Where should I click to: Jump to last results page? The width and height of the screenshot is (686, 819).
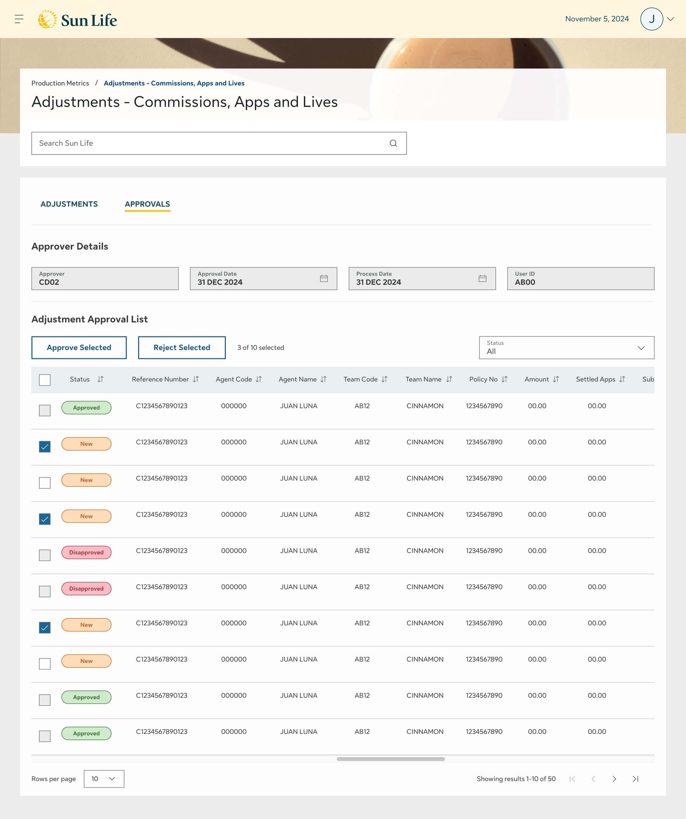click(x=635, y=779)
